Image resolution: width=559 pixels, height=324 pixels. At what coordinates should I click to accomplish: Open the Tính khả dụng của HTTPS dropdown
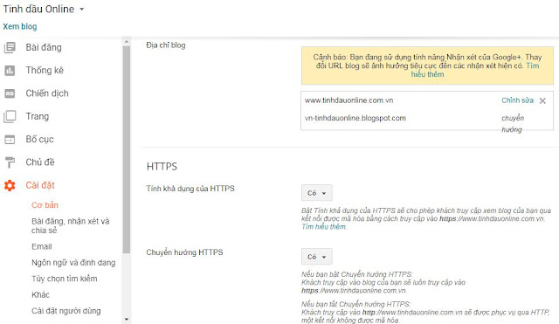tap(316, 193)
